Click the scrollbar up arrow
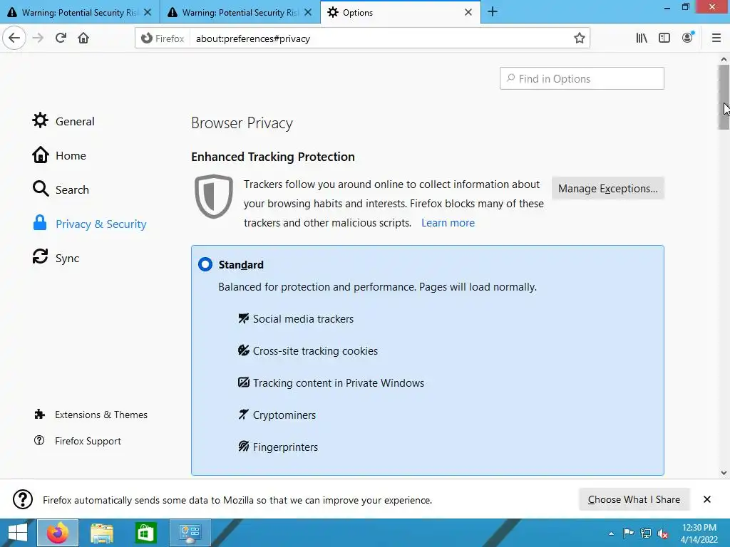The image size is (730, 547). (724, 59)
